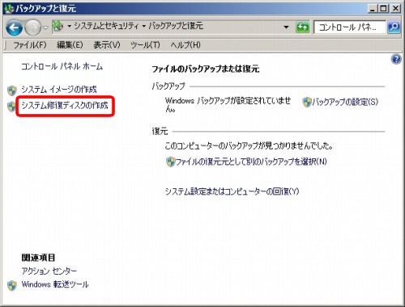The width and height of the screenshot is (405, 307).
Task: Open アクション センター link
Action: coord(49,271)
